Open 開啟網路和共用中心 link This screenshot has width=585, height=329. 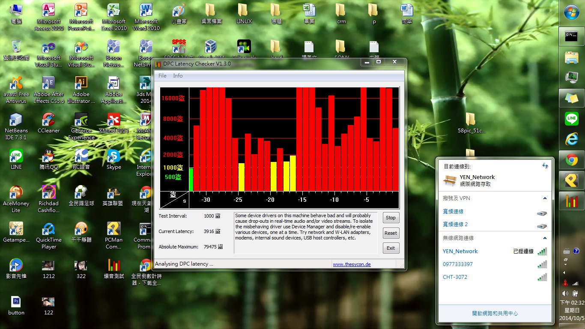pos(495,314)
